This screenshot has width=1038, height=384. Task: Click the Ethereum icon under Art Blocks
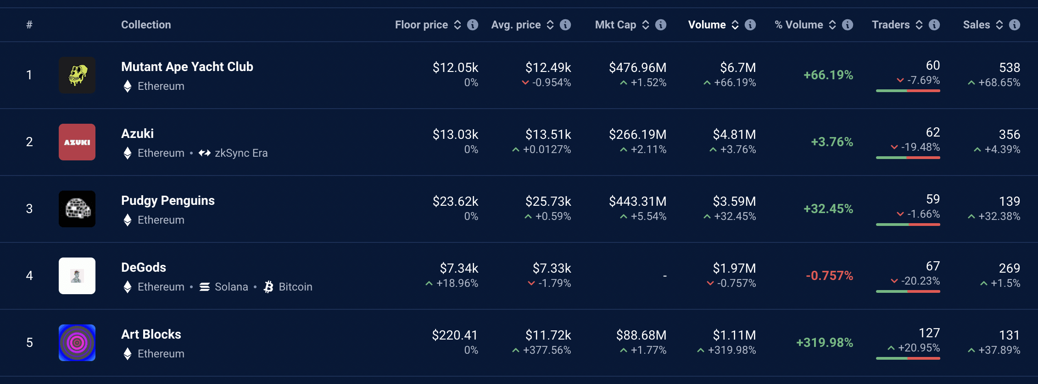[x=128, y=354]
